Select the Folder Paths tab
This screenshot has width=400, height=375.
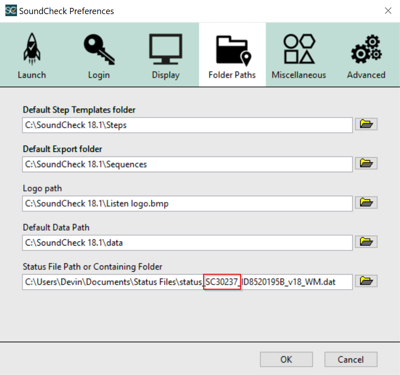tap(232, 55)
